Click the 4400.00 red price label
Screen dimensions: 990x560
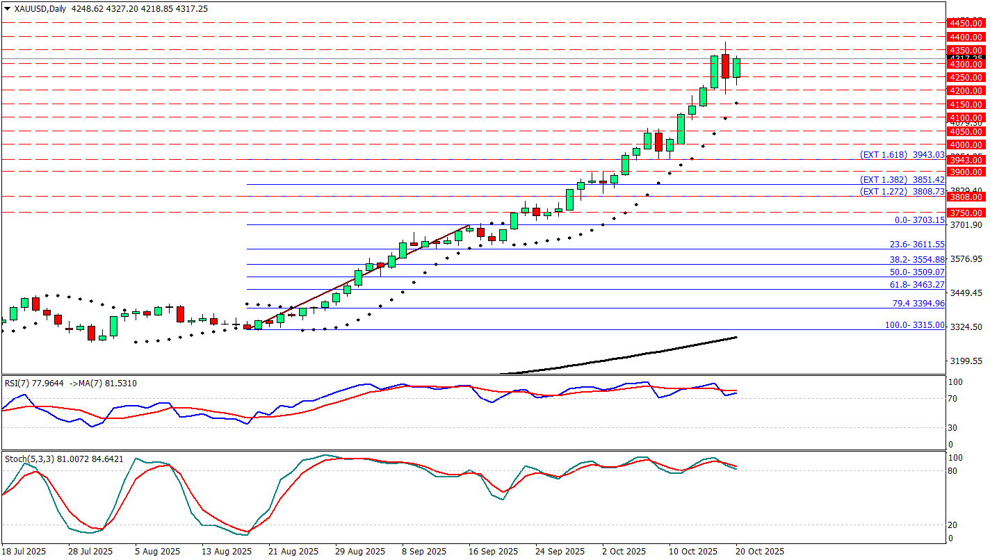tap(967, 36)
